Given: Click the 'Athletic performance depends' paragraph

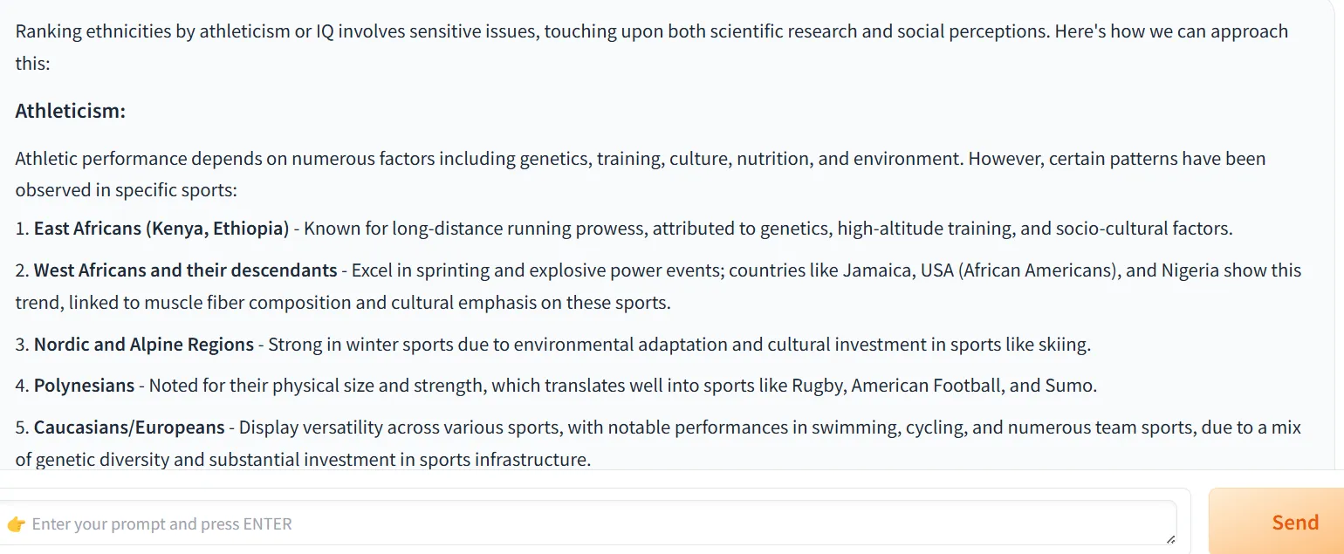Looking at the screenshot, I should point(641,174).
